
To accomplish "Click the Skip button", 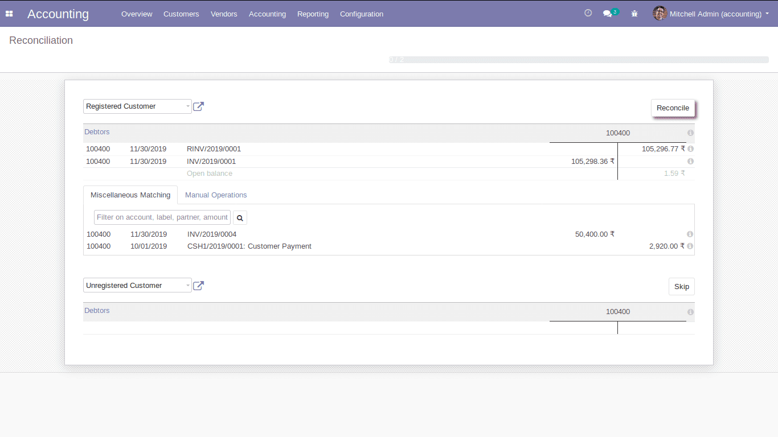I will (682, 287).
